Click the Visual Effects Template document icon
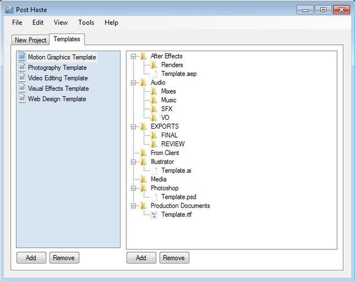This screenshot has height=281, width=355. pos(22,88)
